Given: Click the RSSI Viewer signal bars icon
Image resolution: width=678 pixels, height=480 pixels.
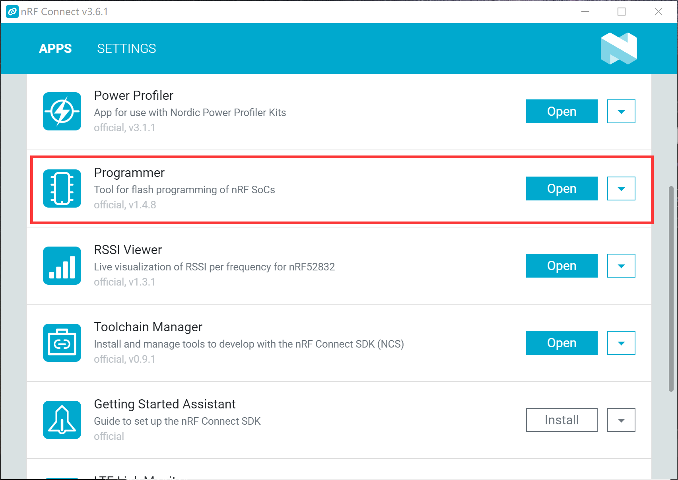Looking at the screenshot, I should tap(62, 266).
